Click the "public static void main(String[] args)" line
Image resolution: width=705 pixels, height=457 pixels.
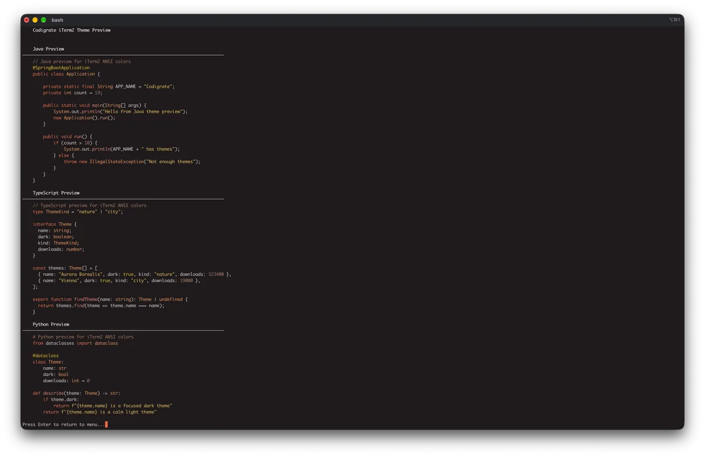pos(95,105)
